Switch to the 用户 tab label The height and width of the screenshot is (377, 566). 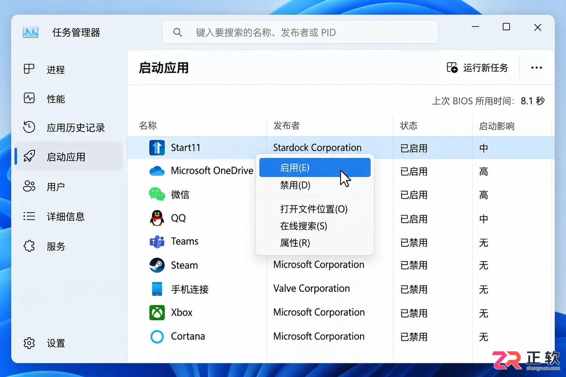click(x=56, y=187)
